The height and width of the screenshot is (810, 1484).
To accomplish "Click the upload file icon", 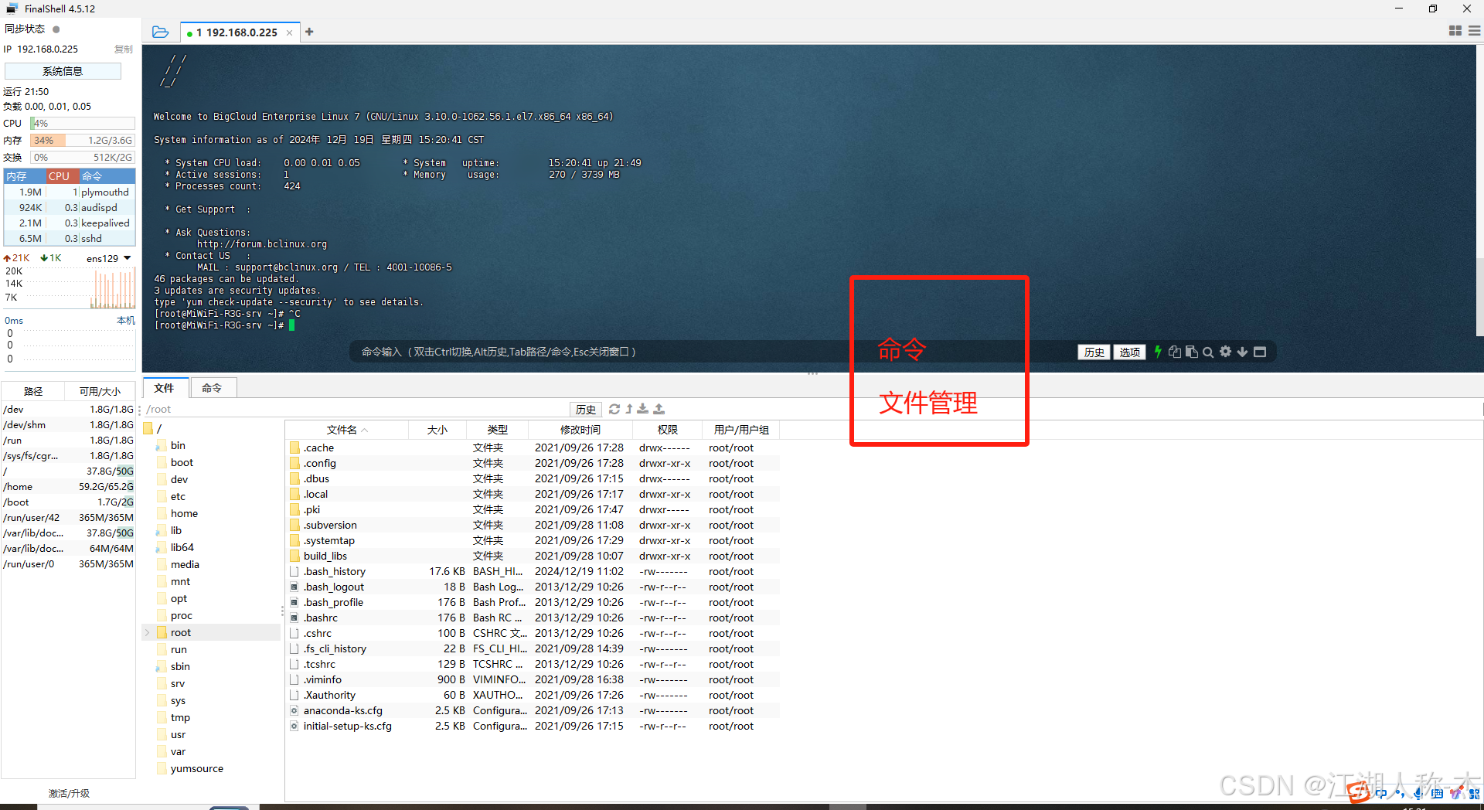I will pos(659,409).
